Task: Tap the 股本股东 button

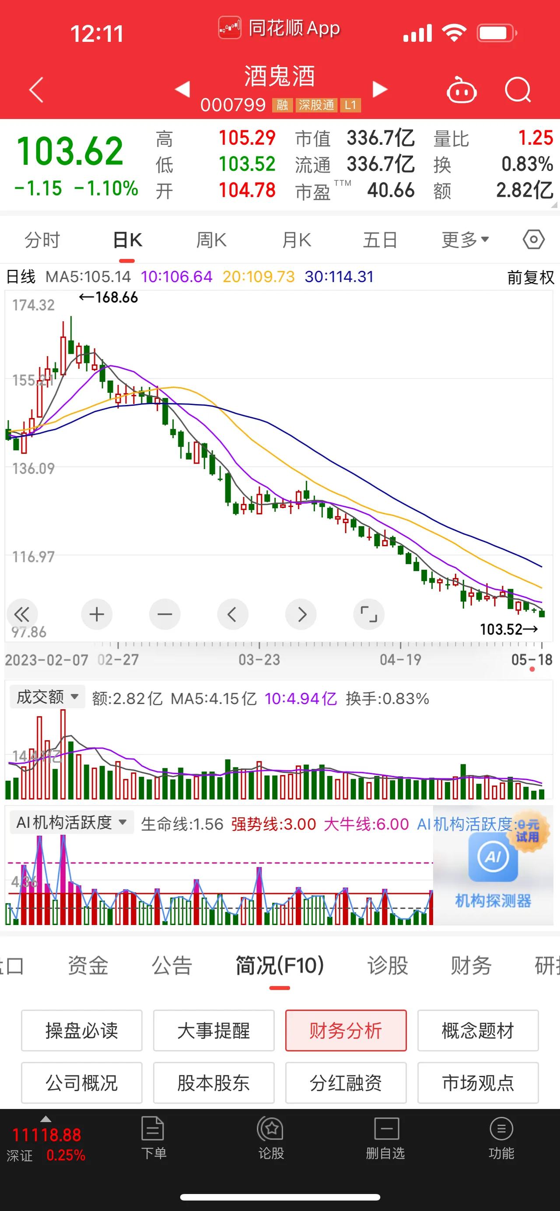Action: [213, 1083]
